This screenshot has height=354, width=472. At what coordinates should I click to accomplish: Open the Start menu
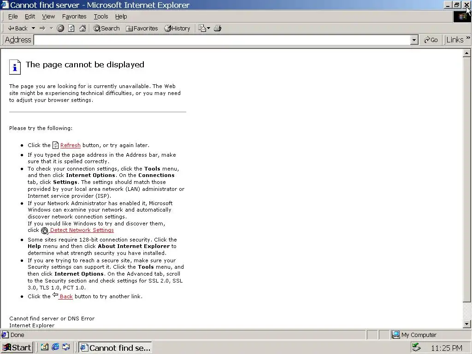coord(17,348)
